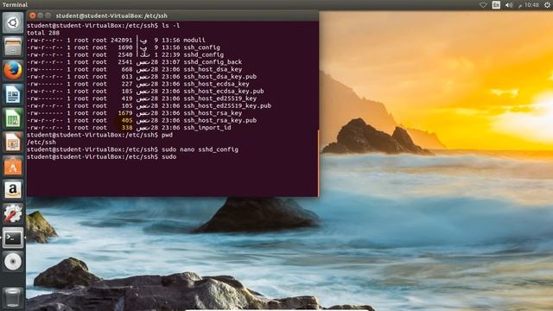The image size is (553, 311).
Task: Click the sshd_config file name in the listing
Action: (204, 54)
